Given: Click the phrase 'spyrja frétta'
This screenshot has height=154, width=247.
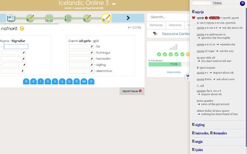Looking at the screenshot, I should point(204,79).
